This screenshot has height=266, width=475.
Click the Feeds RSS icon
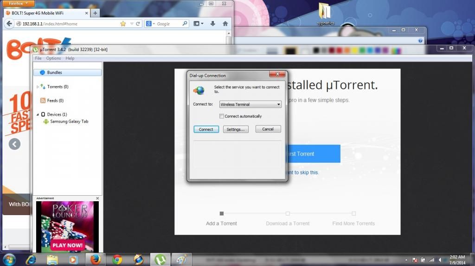tap(43, 101)
